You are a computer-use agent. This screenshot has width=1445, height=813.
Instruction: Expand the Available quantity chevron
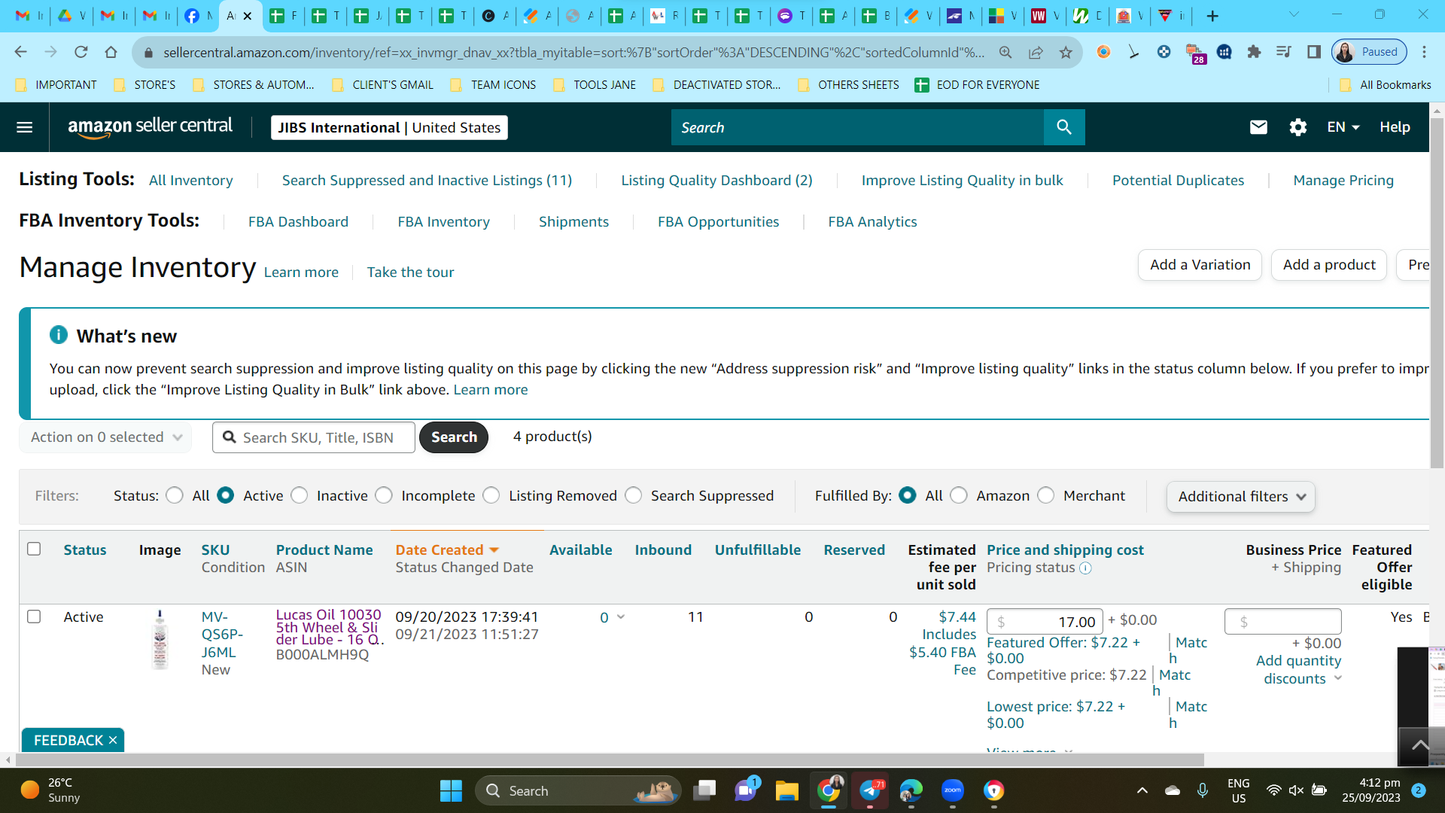pyautogui.click(x=621, y=617)
